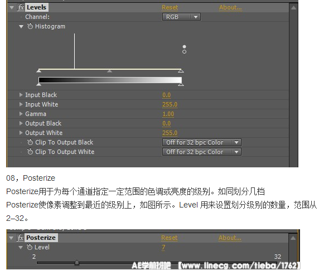This screenshot has width=319, height=275.
Task: Expand the Gamma property
Action: coord(21,114)
